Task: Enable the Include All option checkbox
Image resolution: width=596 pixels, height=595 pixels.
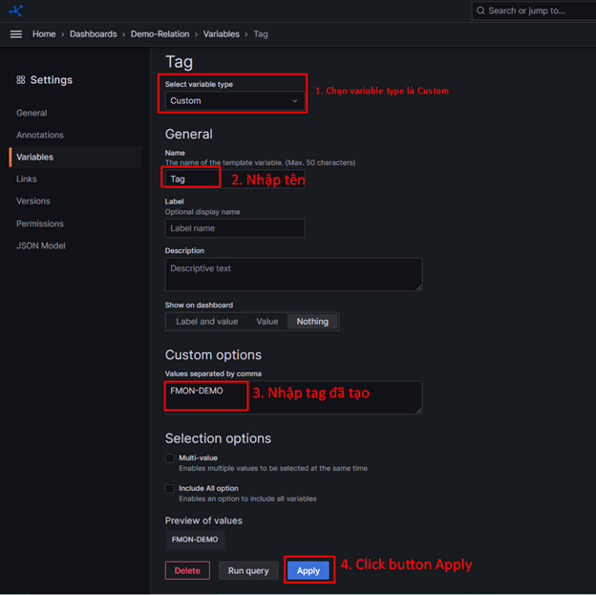Action: click(170, 489)
